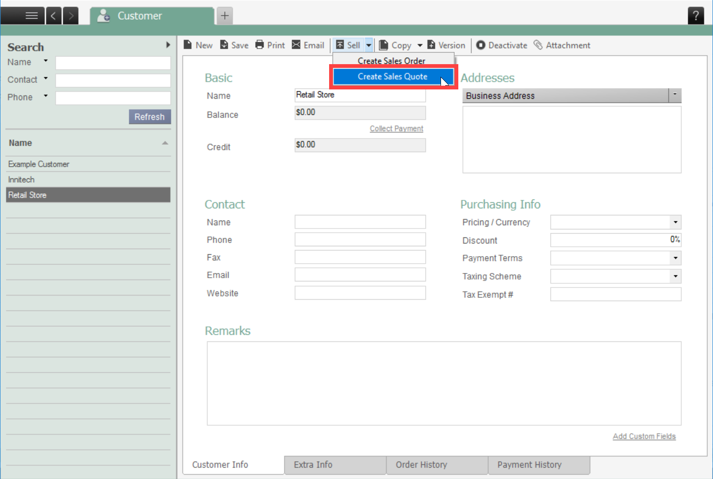Click the Fax field
The height and width of the screenshot is (479, 713).
tap(360, 257)
